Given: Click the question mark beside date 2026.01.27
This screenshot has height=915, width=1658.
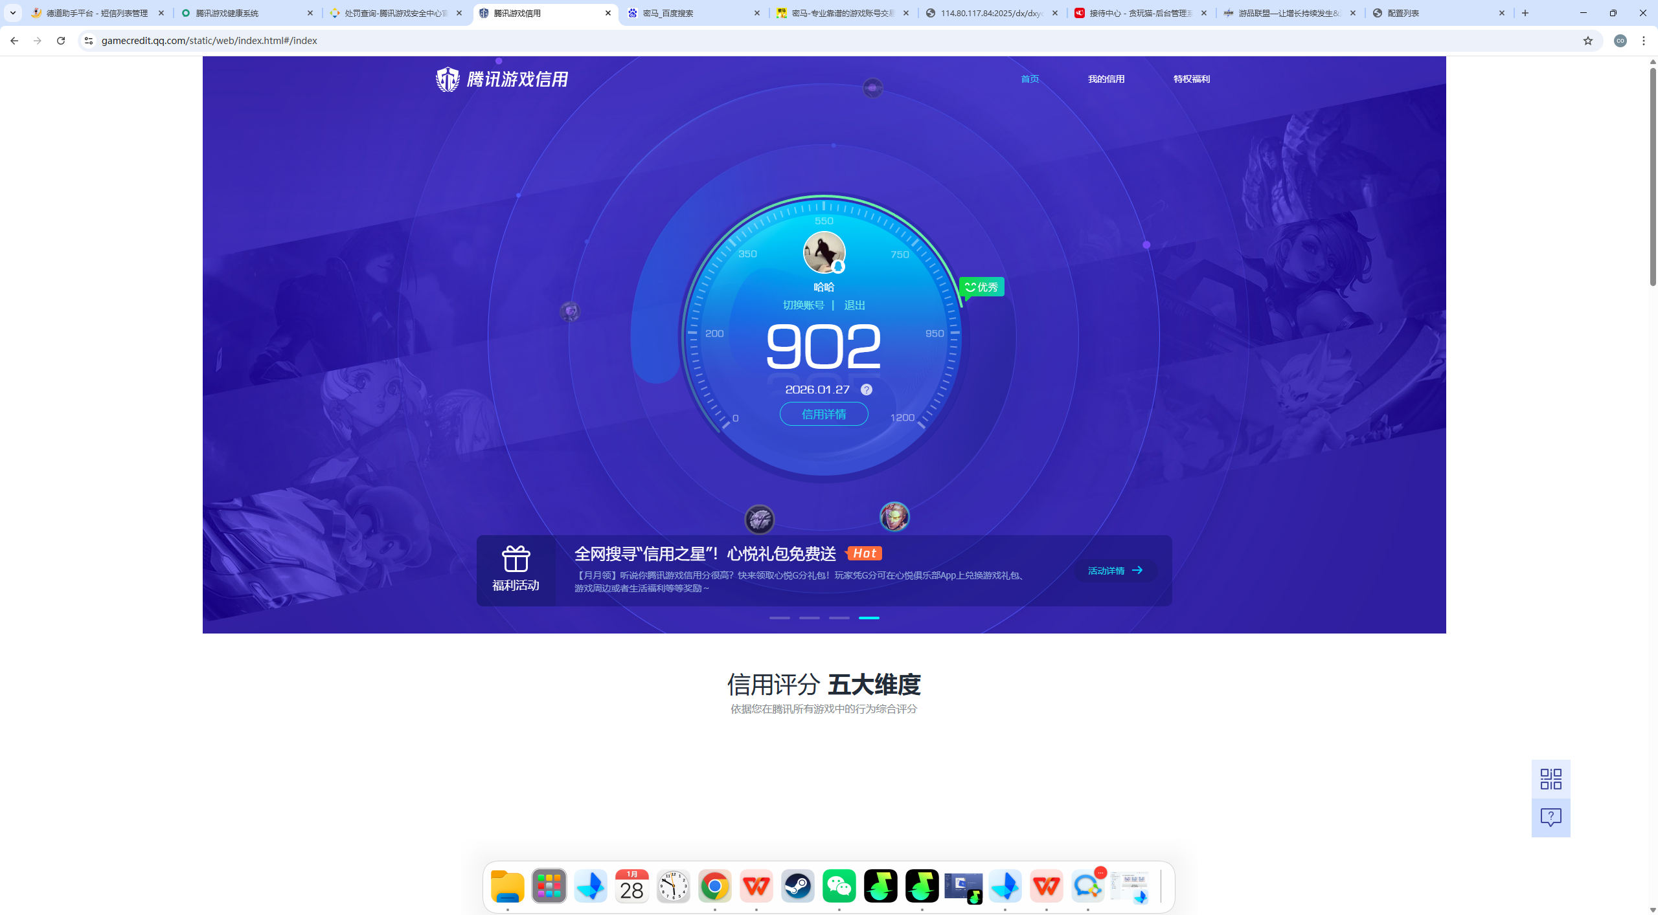Looking at the screenshot, I should (x=867, y=389).
